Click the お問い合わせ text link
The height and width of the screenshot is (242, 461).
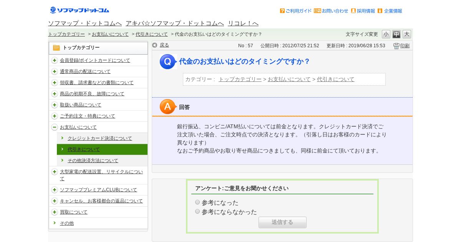click(335, 11)
